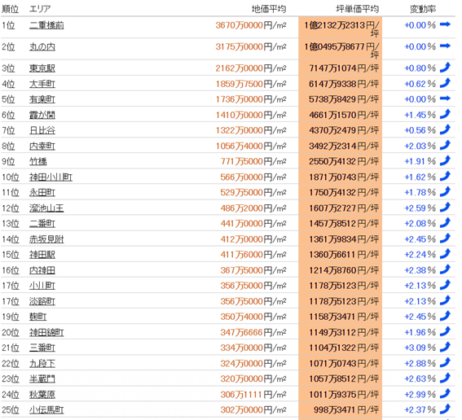
Task: Open the 大手町 area link
Action: 42,84
